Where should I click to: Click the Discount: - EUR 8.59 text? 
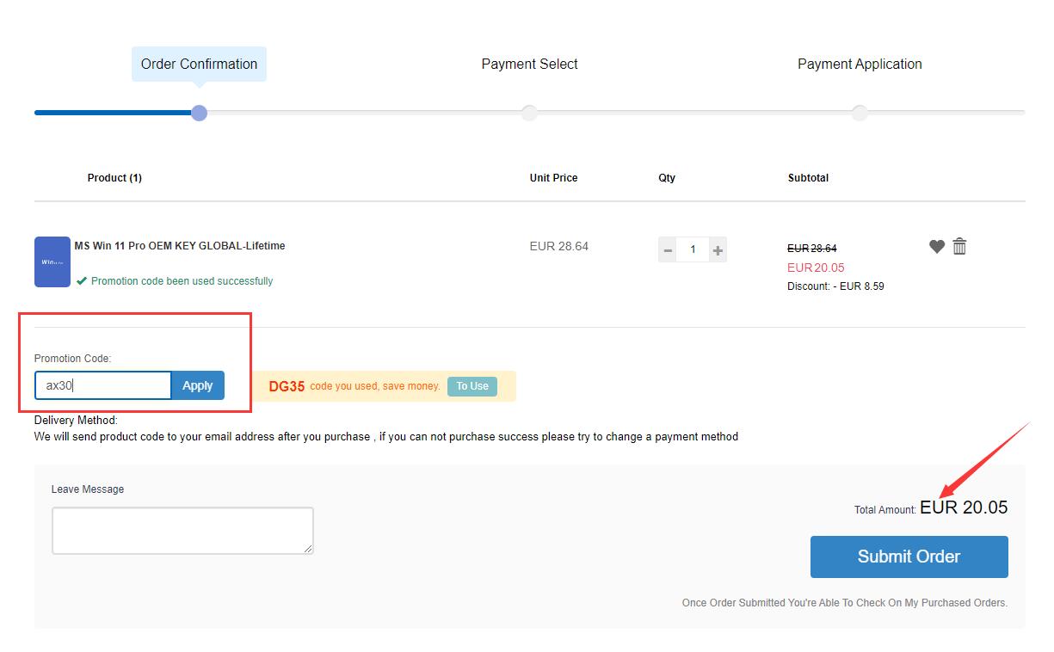(835, 286)
